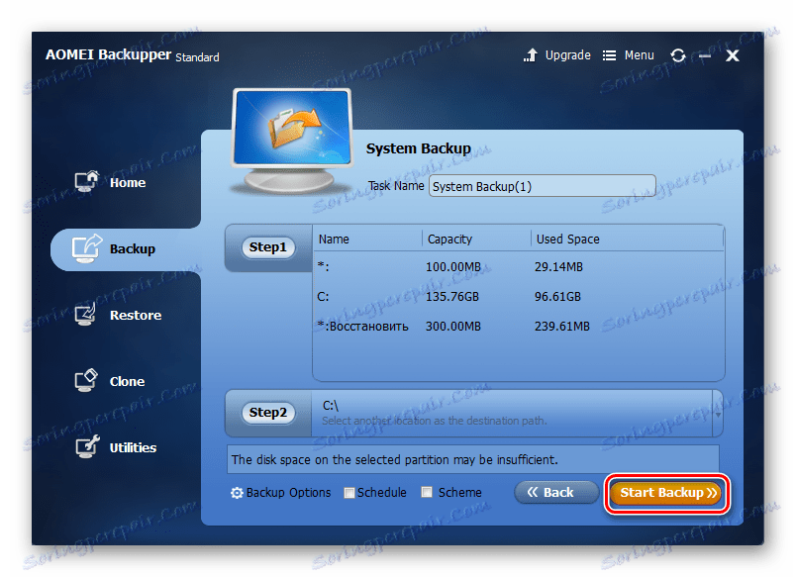Screen dimensions: 796x577
Task: Click the 29.14MB used space value
Action: point(558,267)
